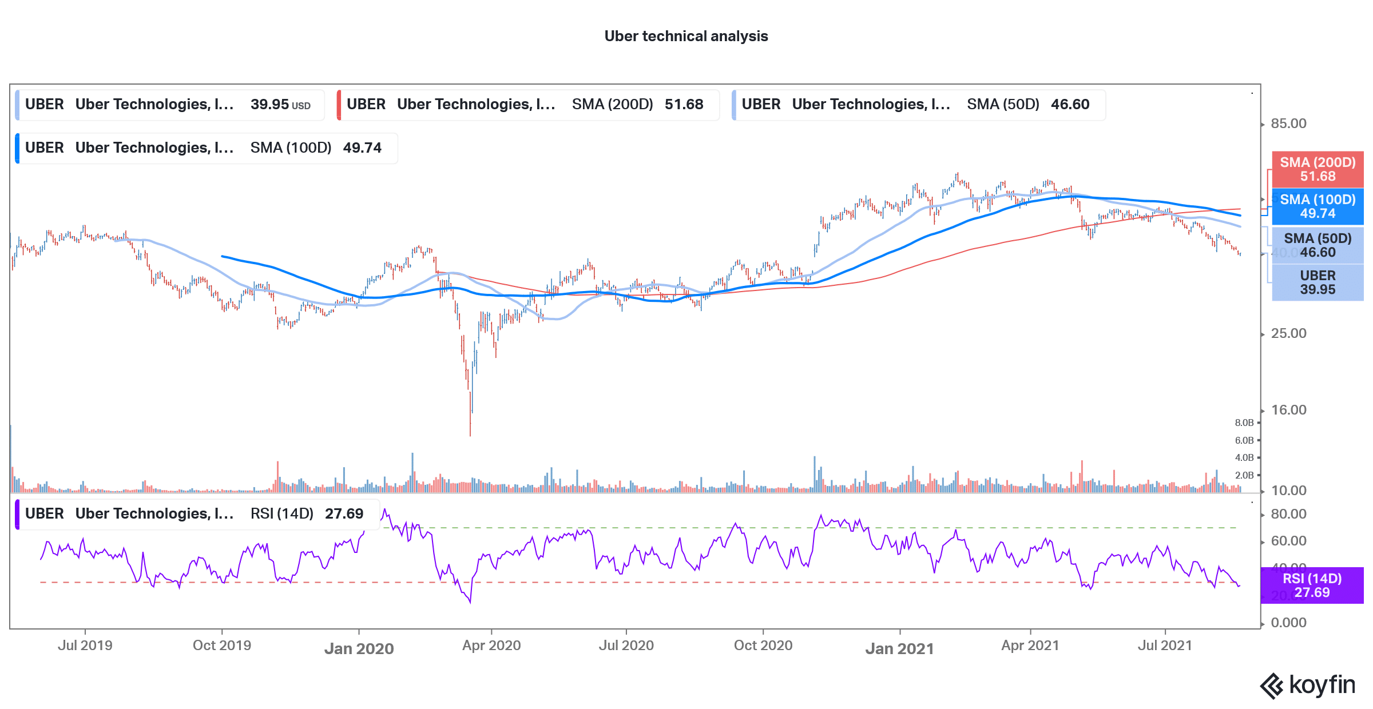Click the red SMA (200D) 51.68 axis tag

tap(1318, 169)
